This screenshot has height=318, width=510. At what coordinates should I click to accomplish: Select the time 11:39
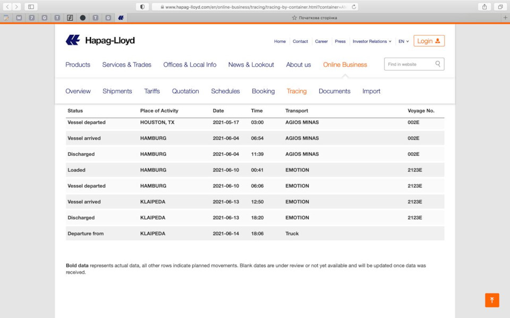pyautogui.click(x=257, y=154)
